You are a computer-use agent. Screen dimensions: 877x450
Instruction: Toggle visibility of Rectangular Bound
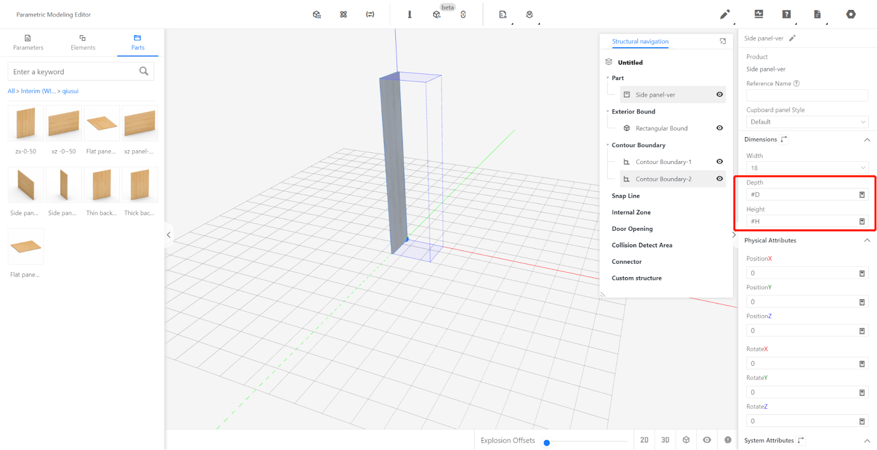click(719, 128)
